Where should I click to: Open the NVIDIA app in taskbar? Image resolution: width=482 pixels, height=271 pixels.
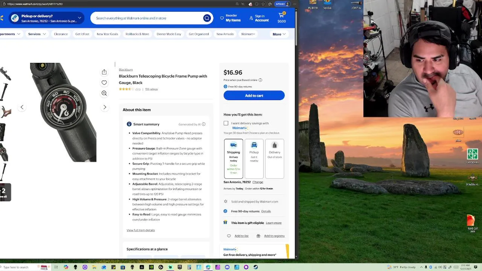click(x=151, y=267)
